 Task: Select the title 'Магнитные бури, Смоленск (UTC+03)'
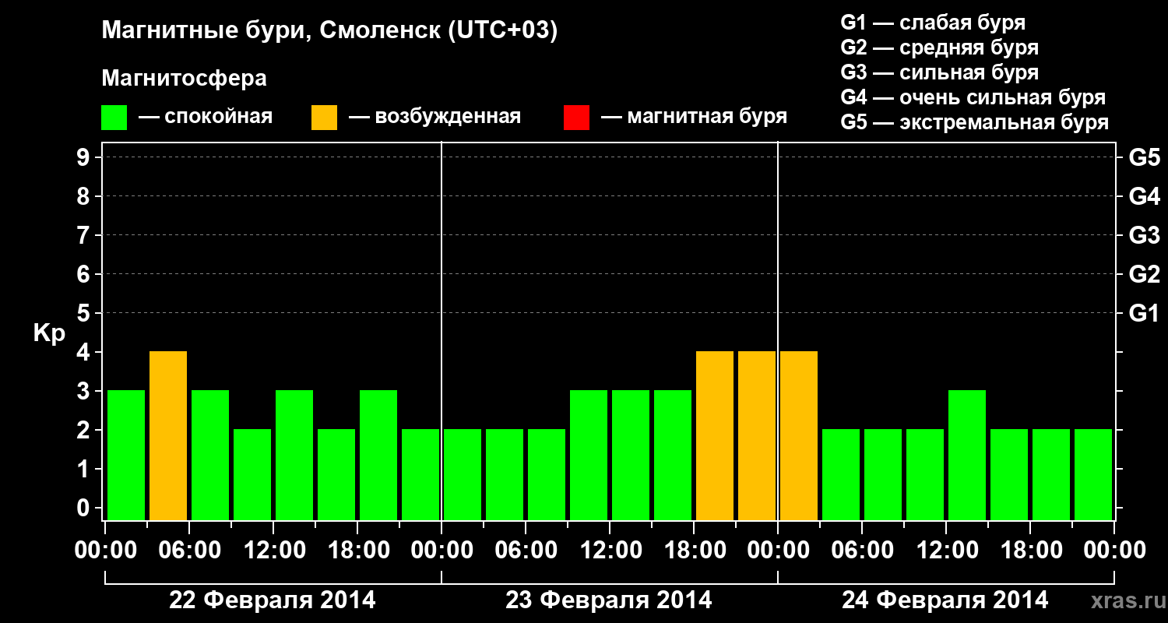[330, 32]
